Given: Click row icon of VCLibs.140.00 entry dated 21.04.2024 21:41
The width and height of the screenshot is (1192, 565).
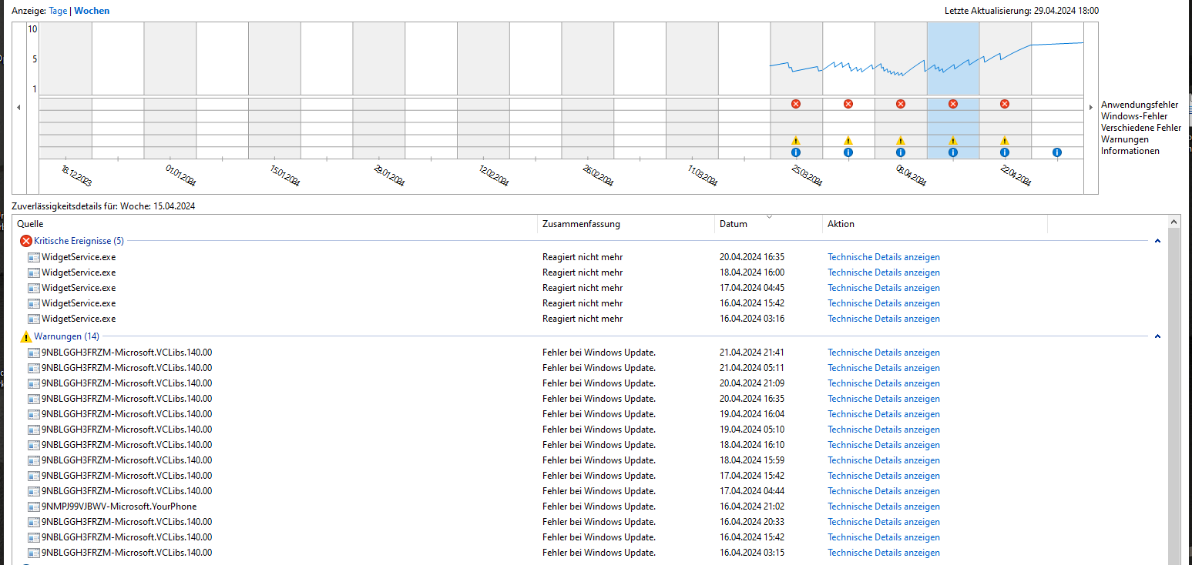Looking at the screenshot, I should pos(33,353).
